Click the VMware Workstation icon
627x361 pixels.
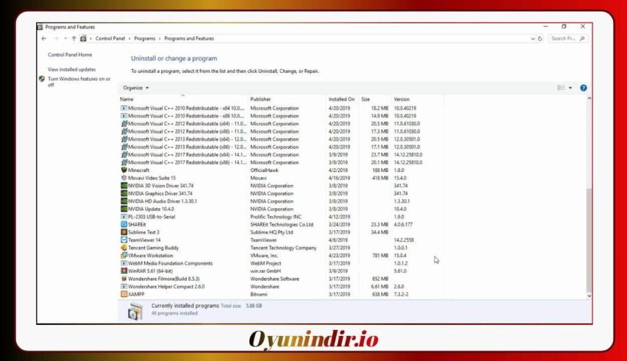pos(124,256)
